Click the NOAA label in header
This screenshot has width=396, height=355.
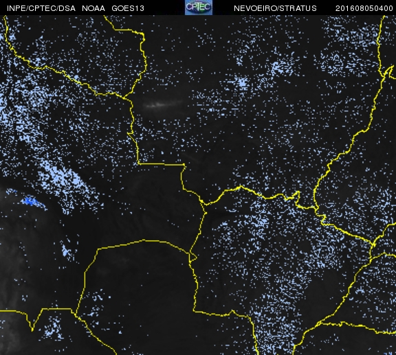pos(93,8)
